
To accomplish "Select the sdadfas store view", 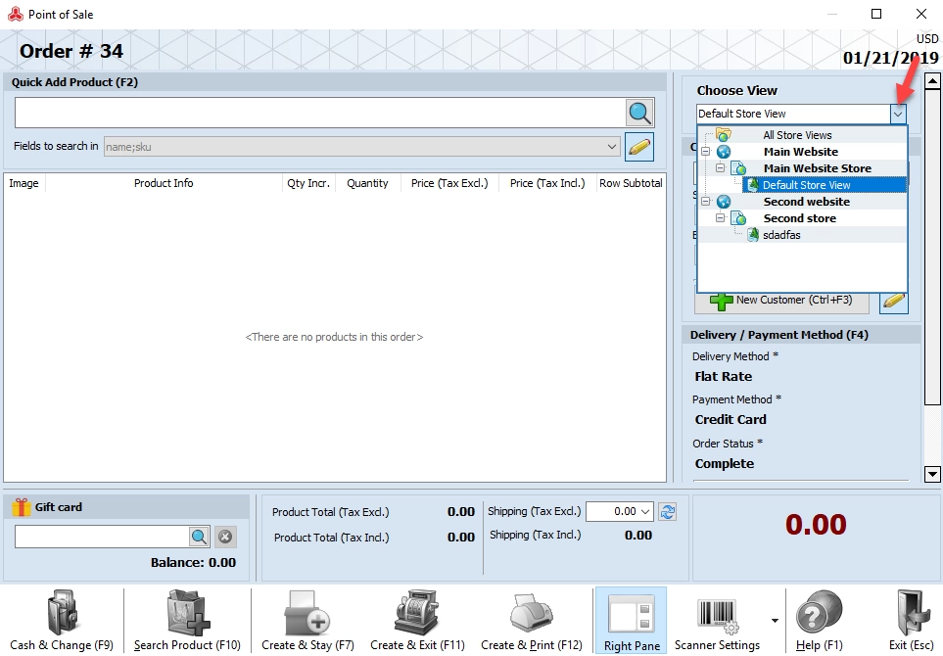I will (781, 235).
